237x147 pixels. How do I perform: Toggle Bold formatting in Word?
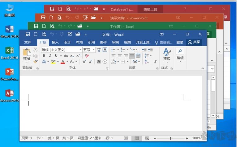(44, 55)
